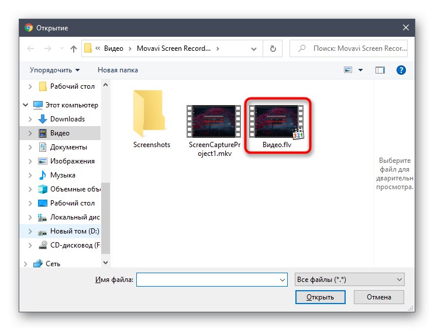
Task: Select Музыка in navigation tree
Action: (x=63, y=175)
